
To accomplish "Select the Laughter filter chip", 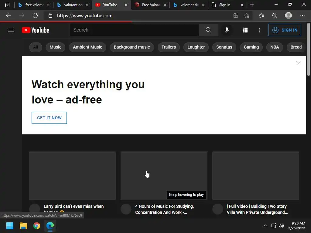I will click(196, 47).
